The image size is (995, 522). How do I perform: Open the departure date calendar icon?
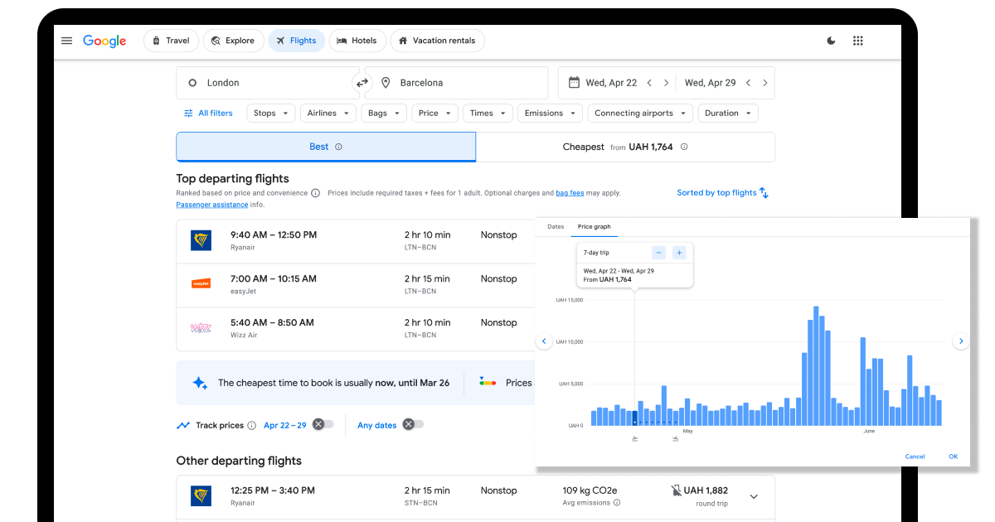pyautogui.click(x=575, y=82)
